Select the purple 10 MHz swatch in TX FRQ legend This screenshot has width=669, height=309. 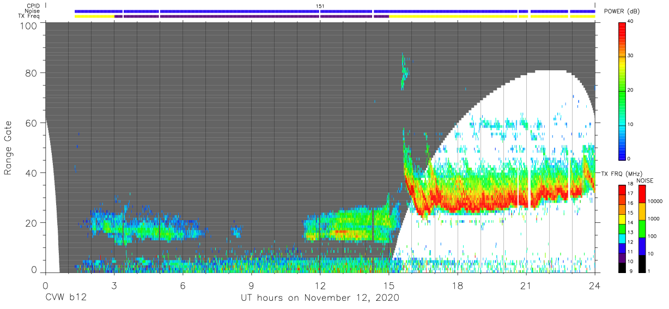623,257
